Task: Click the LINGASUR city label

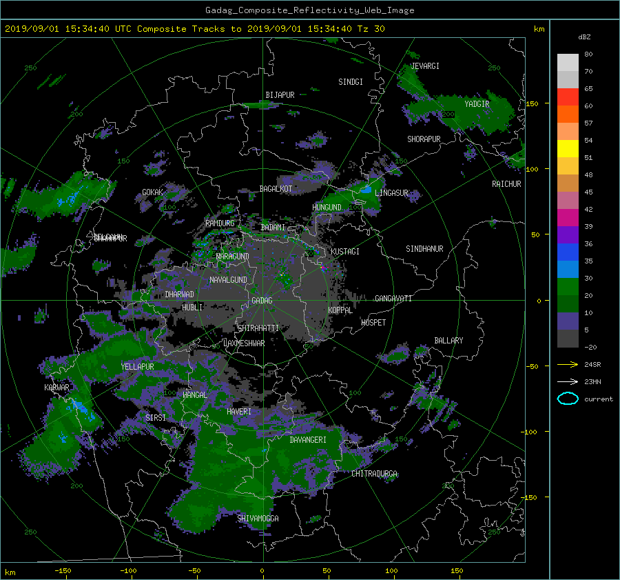Action: tap(391, 193)
